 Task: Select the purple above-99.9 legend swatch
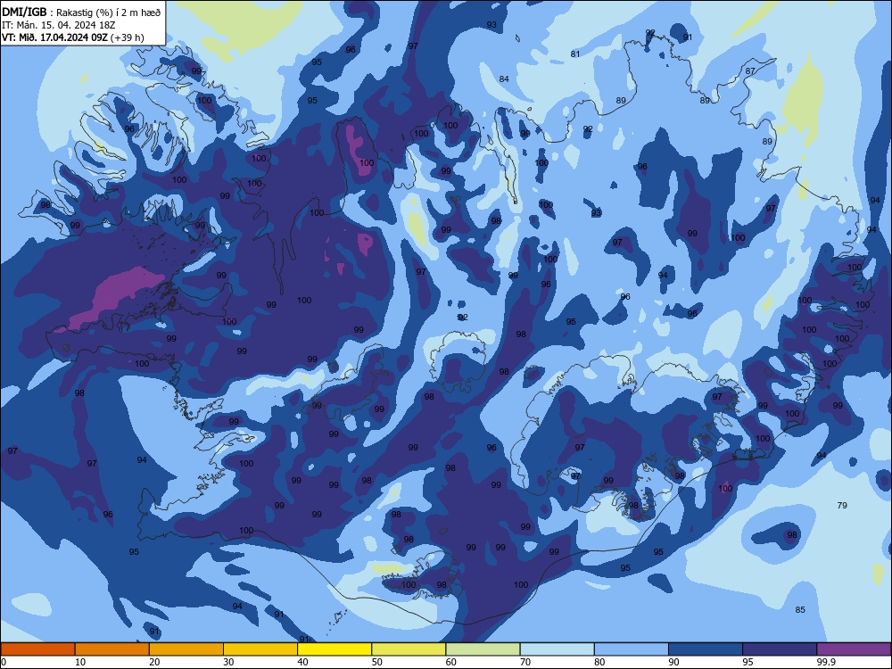[x=854, y=649]
